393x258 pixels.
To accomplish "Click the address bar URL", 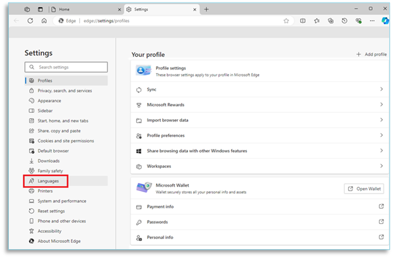I will click(x=106, y=21).
